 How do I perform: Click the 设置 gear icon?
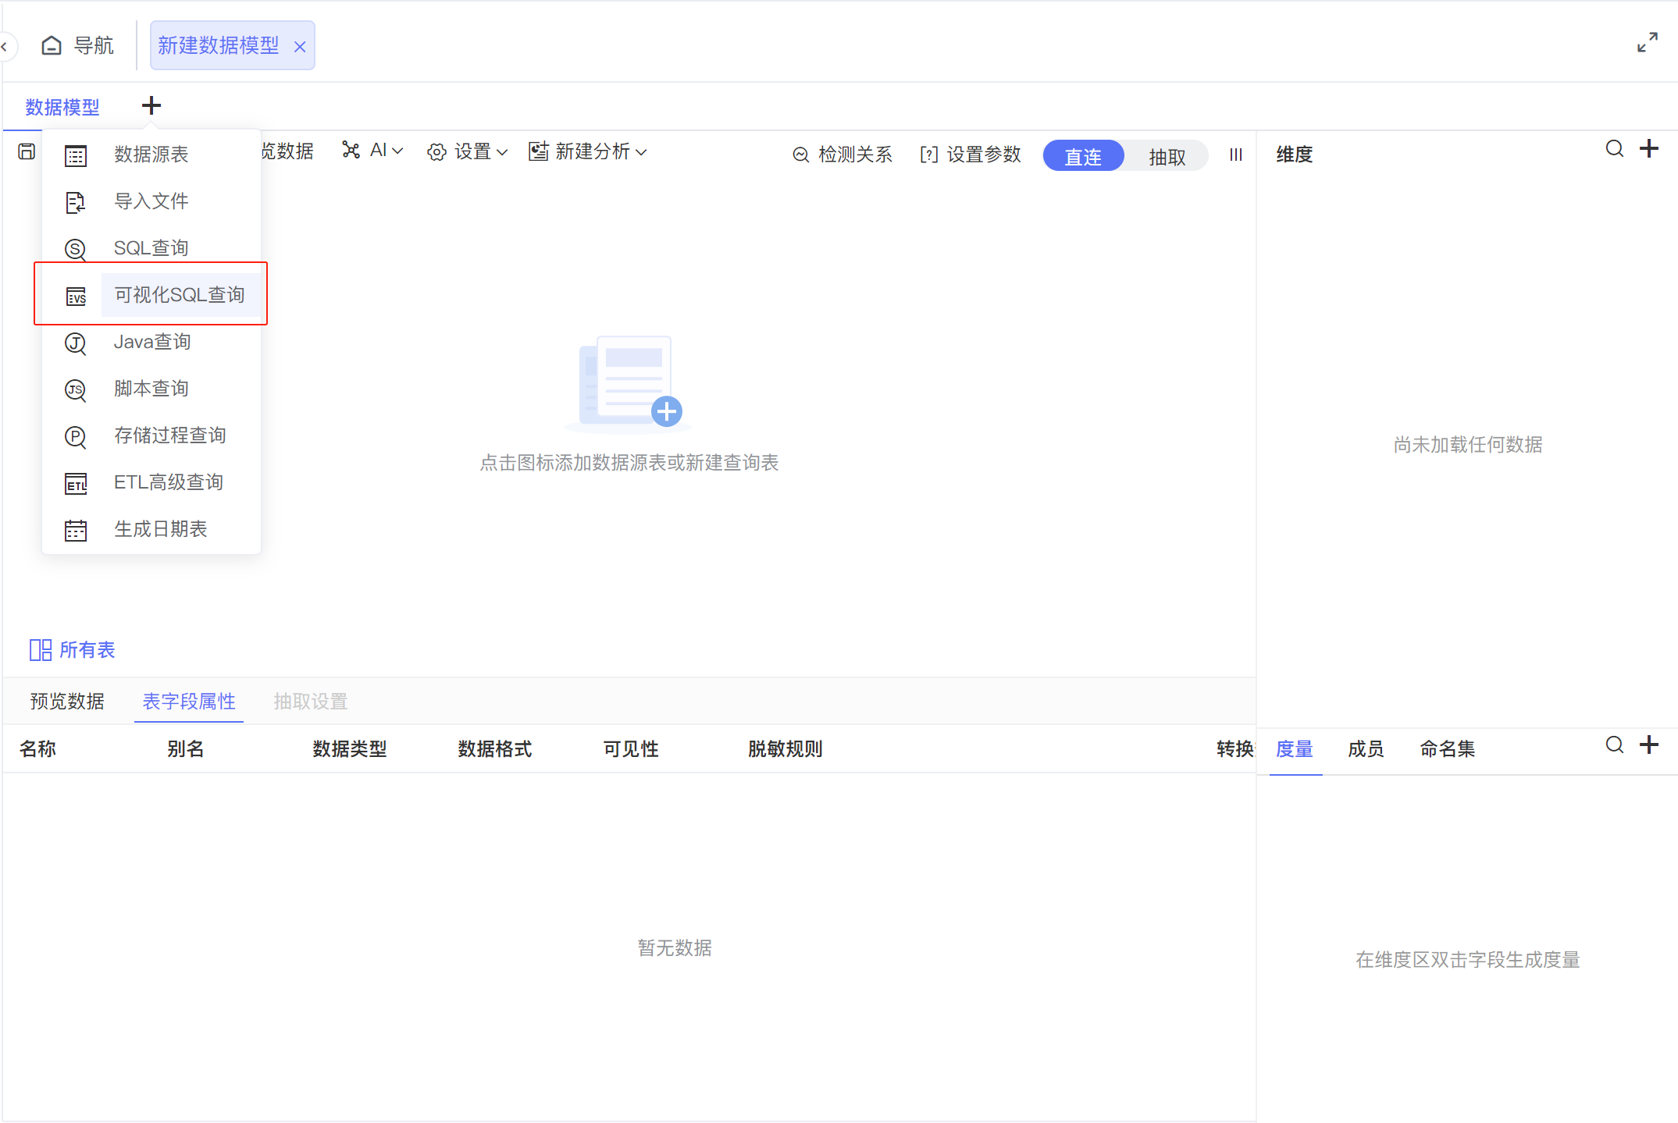(437, 152)
